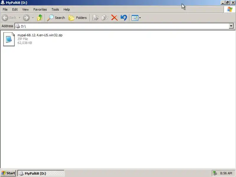Open the Forward history dropdown arrow
236x177 pixels.
[33, 18]
